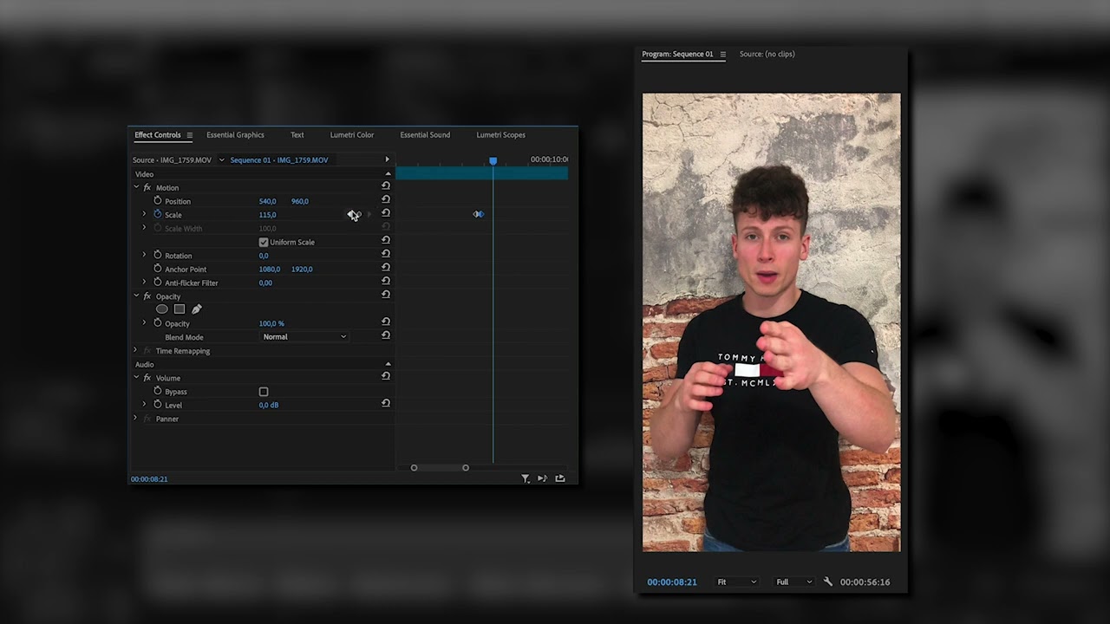Click the blue timecode 00:00:08:21 in Program monitor
The image size is (1110, 624).
[672, 582]
